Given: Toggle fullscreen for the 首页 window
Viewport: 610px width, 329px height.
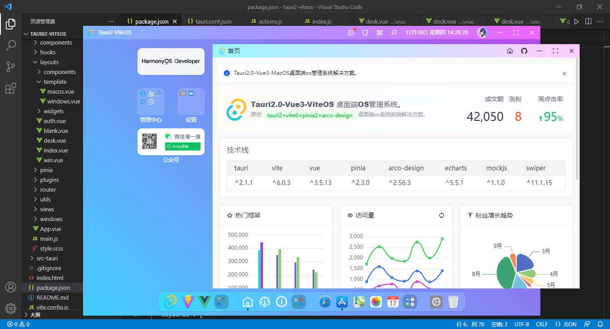Looking at the screenshot, I should click(555, 51).
